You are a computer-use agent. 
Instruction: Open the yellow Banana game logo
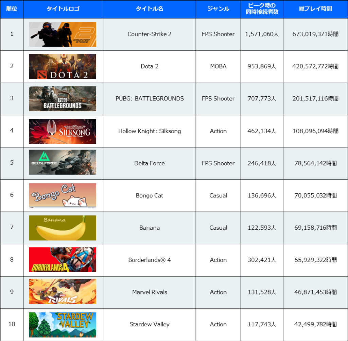(63, 228)
